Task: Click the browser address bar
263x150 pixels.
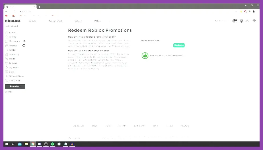Action: coord(126,12)
